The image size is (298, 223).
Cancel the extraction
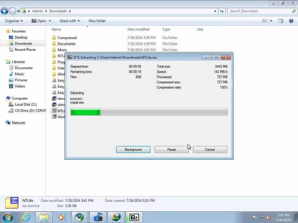point(210,150)
